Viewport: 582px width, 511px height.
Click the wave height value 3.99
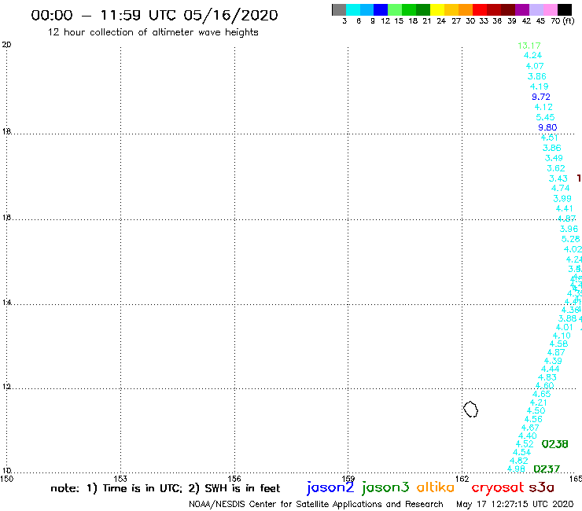click(x=562, y=199)
